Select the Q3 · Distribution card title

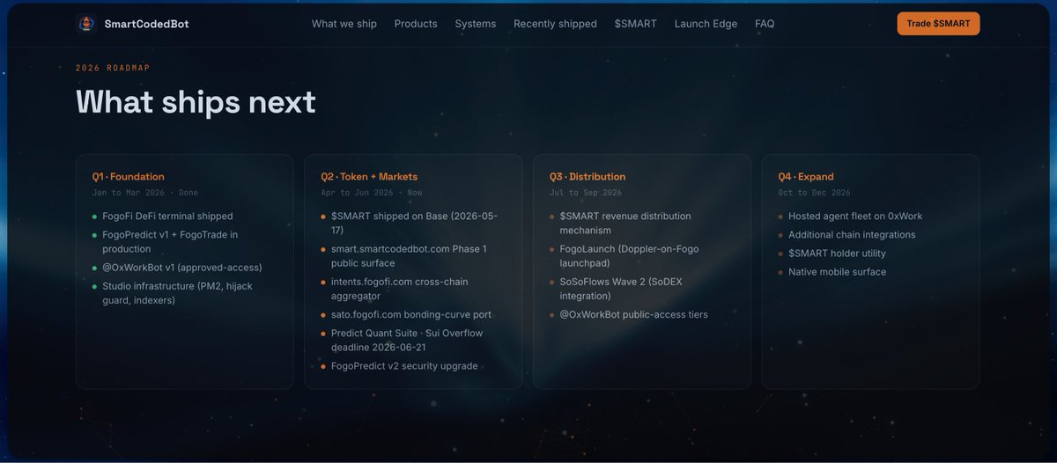click(x=588, y=177)
